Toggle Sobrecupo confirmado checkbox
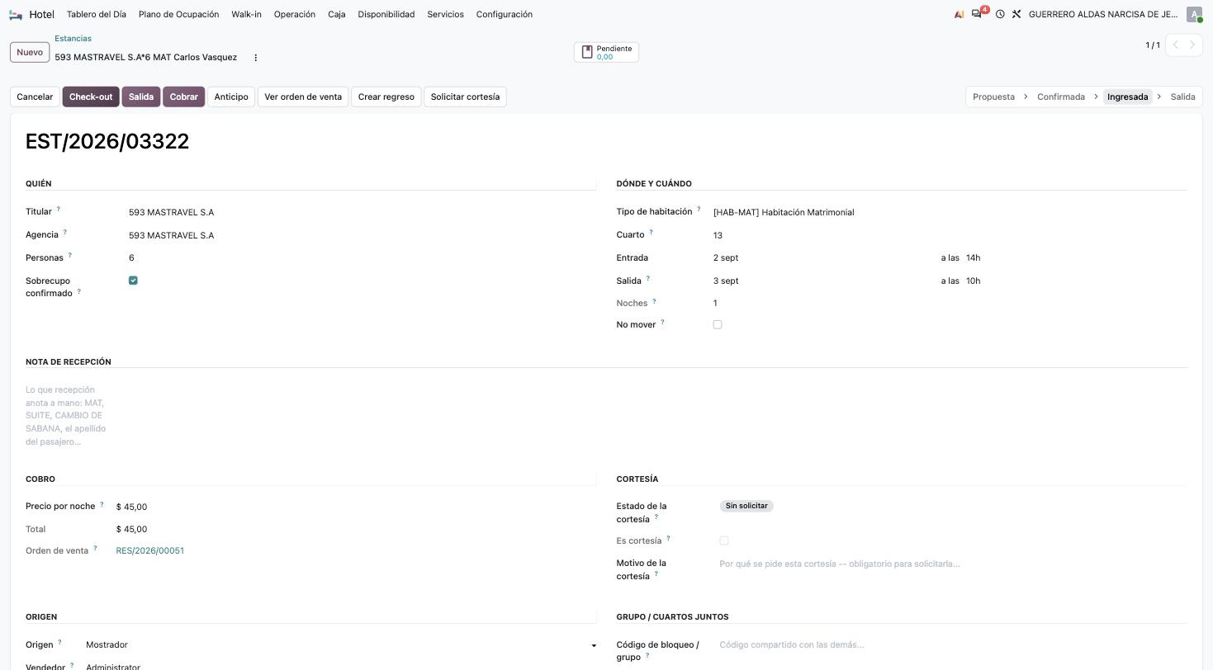The height and width of the screenshot is (670, 1213). tap(133, 281)
